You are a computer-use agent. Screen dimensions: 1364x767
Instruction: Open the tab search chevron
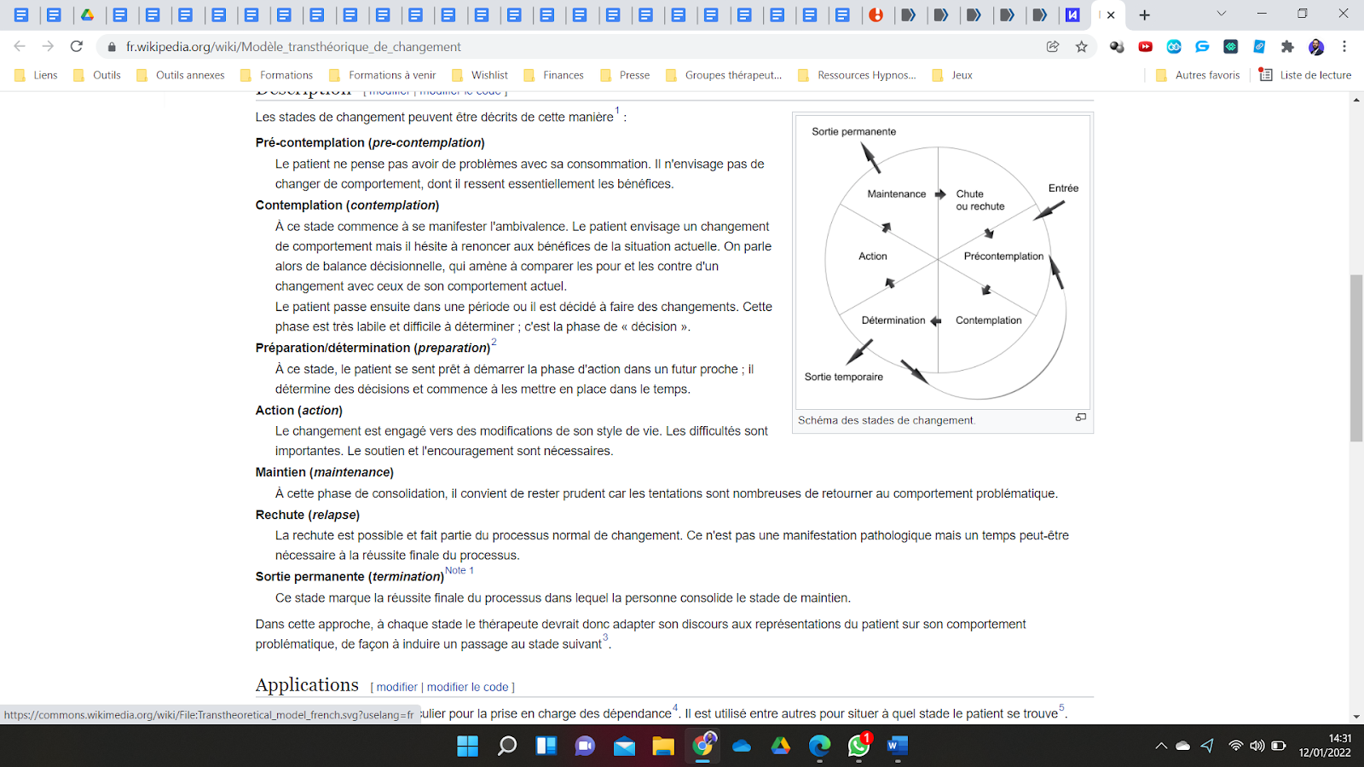point(1222,14)
